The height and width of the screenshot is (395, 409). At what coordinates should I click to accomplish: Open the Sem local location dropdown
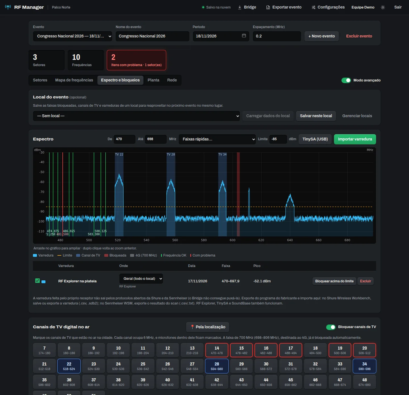pos(136,116)
